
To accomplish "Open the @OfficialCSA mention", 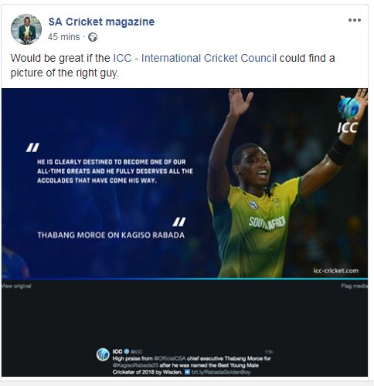I will [x=170, y=358].
